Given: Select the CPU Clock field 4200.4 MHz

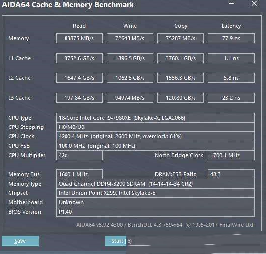Looking at the screenshot, I should pos(155,136).
